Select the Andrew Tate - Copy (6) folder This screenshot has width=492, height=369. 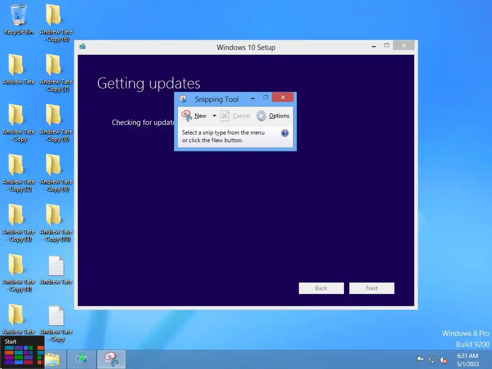(x=56, y=23)
